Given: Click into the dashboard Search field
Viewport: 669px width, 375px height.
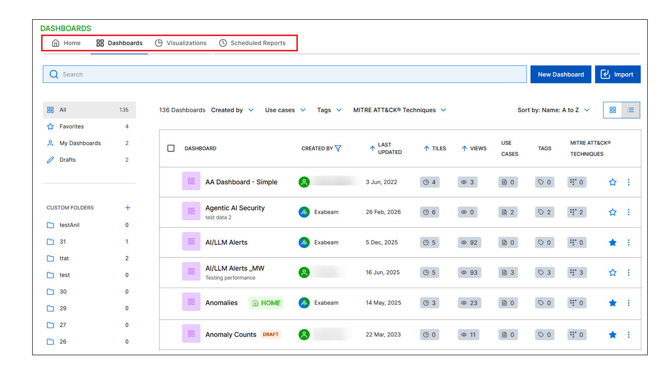Looking at the screenshot, I should click(x=285, y=75).
